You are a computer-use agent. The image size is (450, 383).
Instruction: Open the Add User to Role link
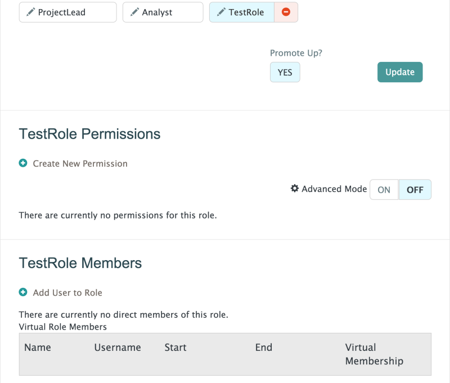point(67,293)
